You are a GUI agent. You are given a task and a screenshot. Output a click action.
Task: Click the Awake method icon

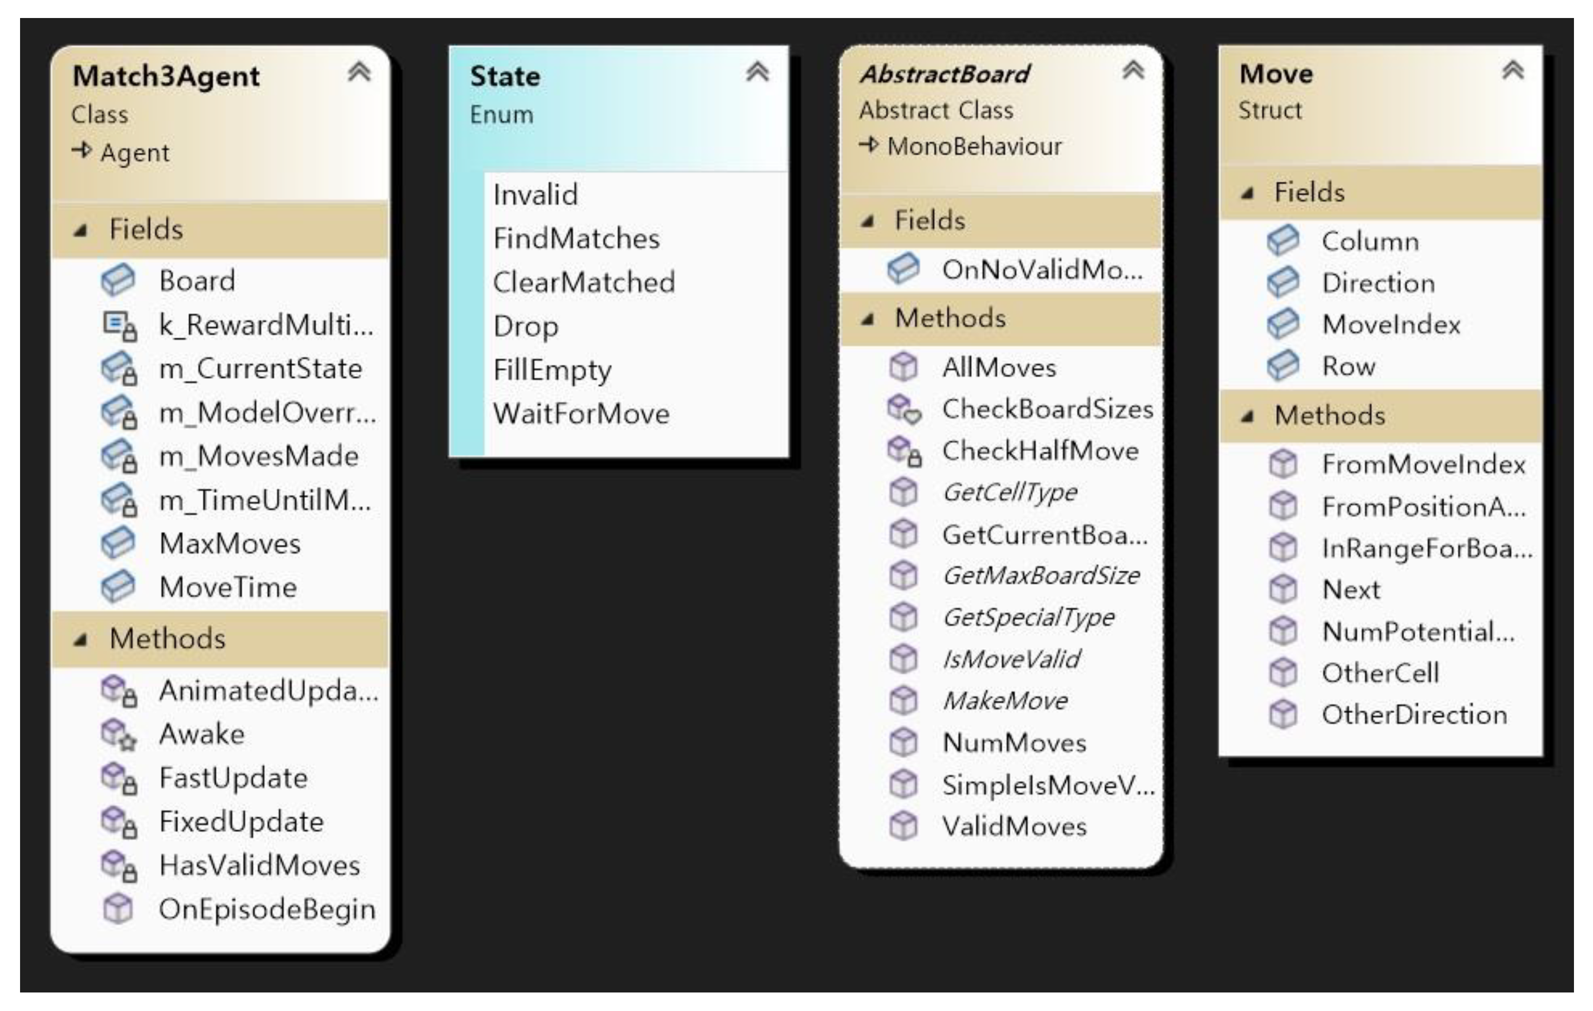(x=119, y=734)
